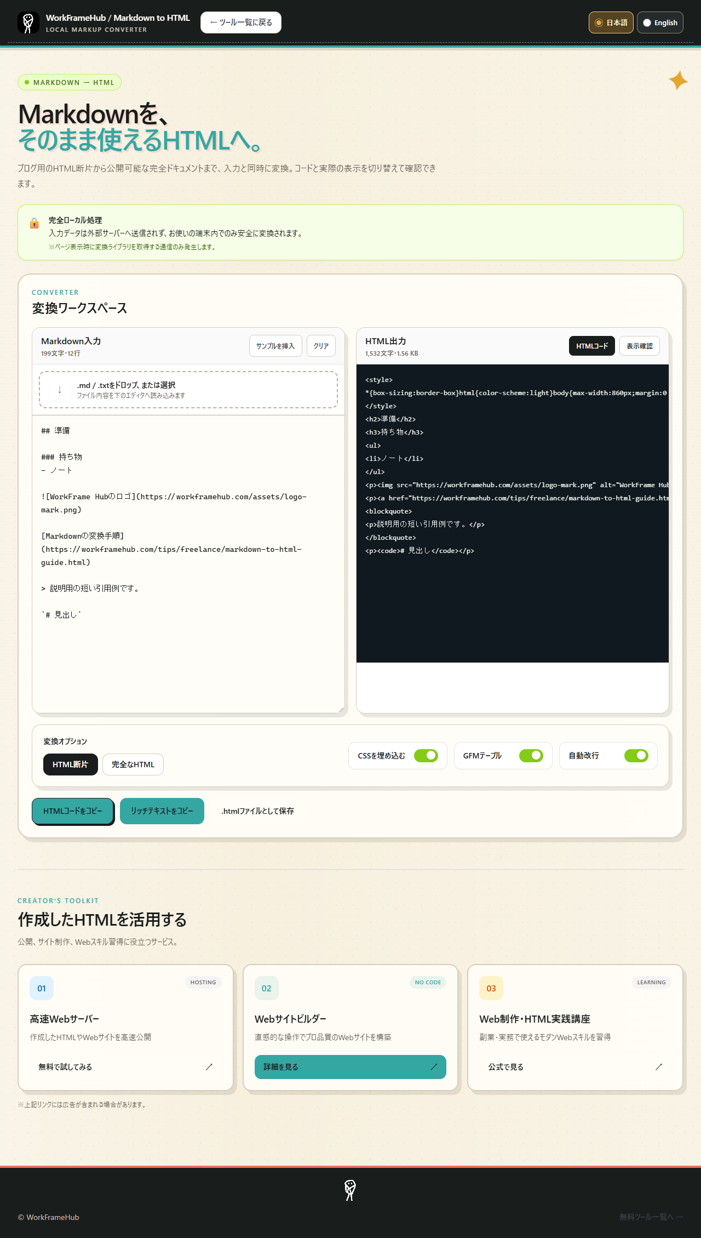The height and width of the screenshot is (1238, 701).
Task: Select 日本語 language option
Action: click(x=611, y=22)
